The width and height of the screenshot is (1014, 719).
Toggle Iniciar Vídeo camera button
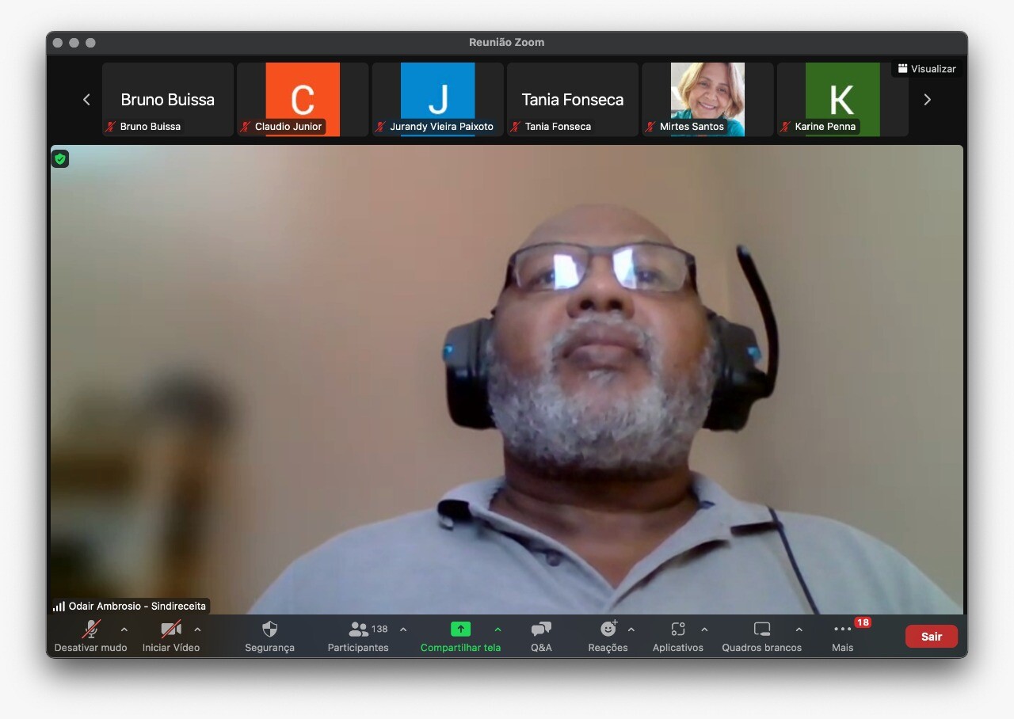coord(170,630)
